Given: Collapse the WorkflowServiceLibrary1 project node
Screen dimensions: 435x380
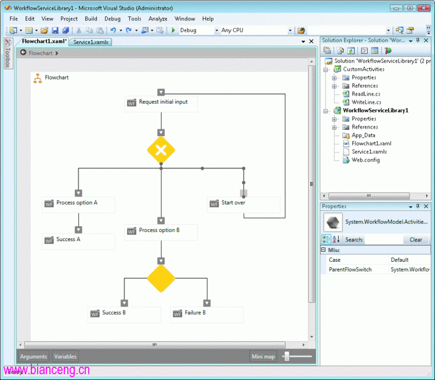Looking at the screenshot, I should (x=326, y=111).
